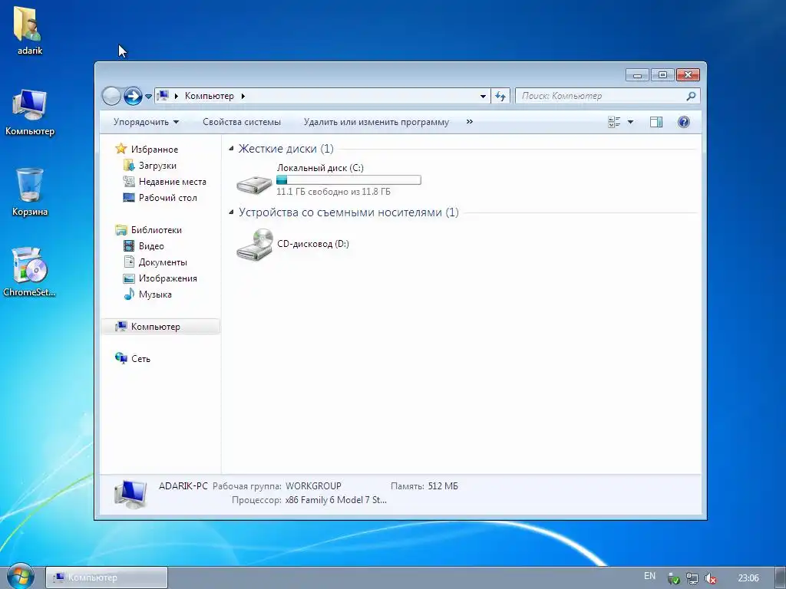Select the Корзина recycle bin icon
This screenshot has height=589, width=786.
[x=30, y=192]
